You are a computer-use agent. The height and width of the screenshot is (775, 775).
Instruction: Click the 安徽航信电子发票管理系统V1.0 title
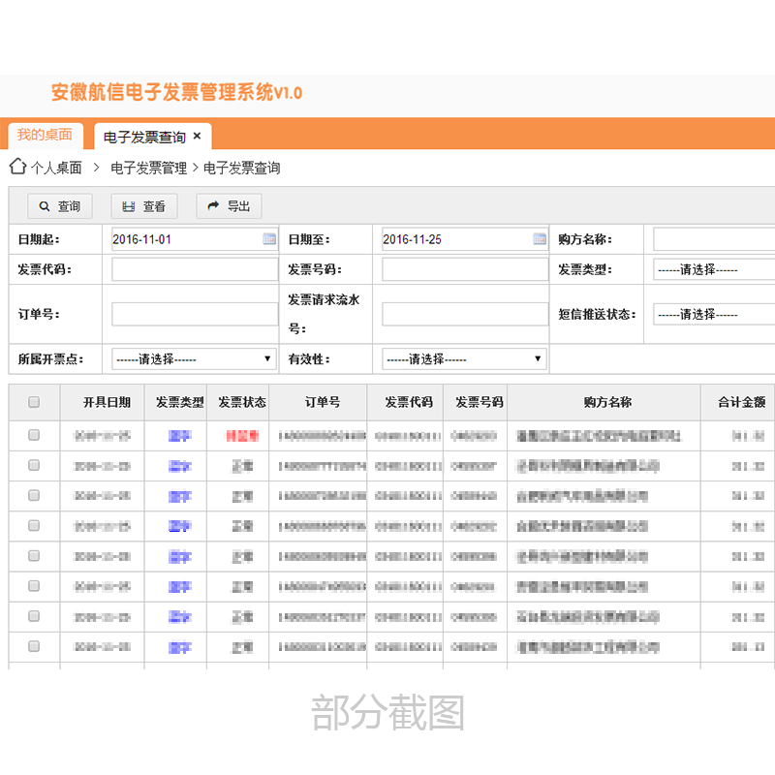176,92
